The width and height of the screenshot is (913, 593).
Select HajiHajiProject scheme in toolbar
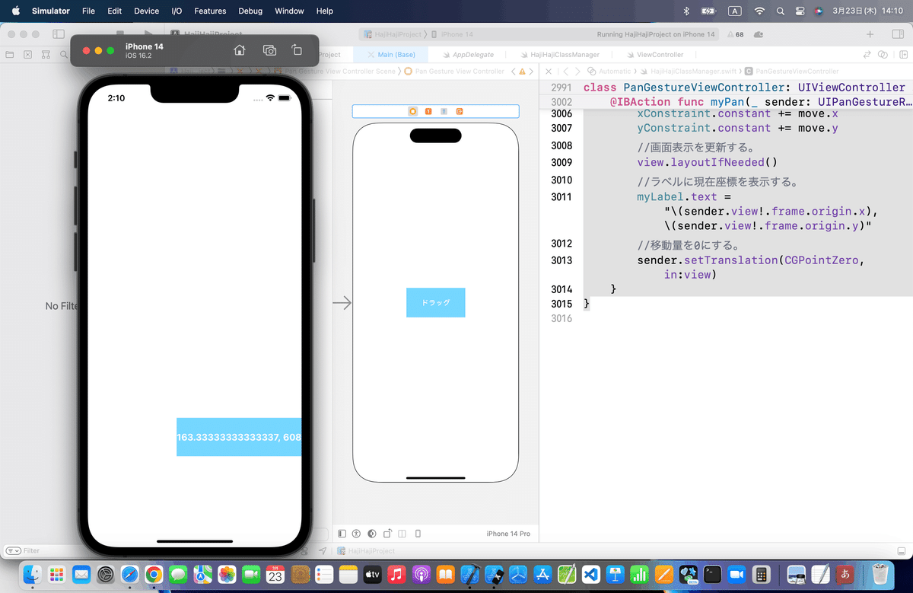coord(393,34)
